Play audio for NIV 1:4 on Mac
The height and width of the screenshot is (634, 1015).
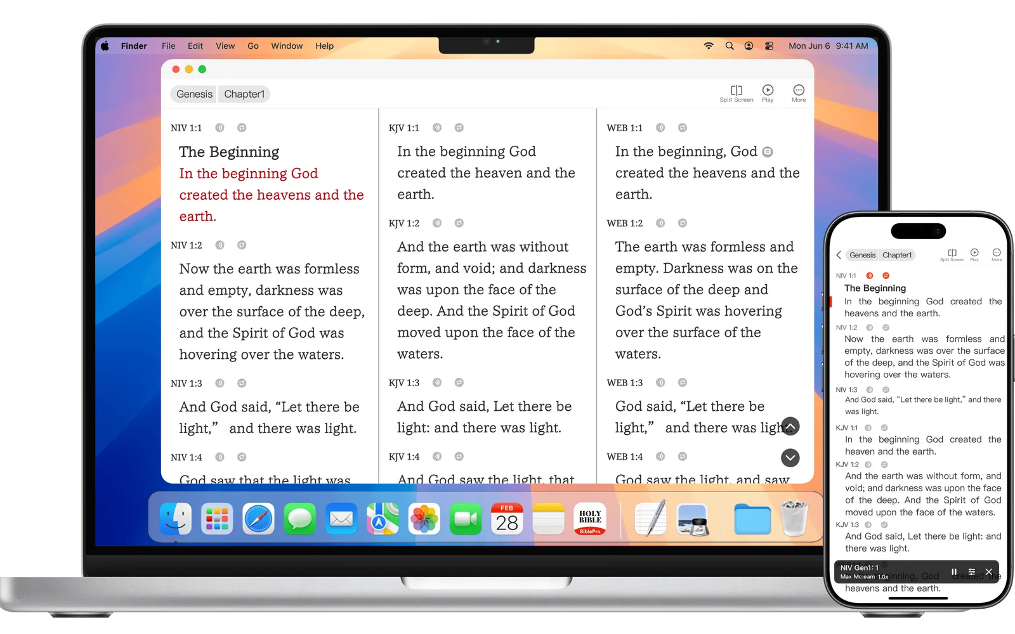[219, 457]
